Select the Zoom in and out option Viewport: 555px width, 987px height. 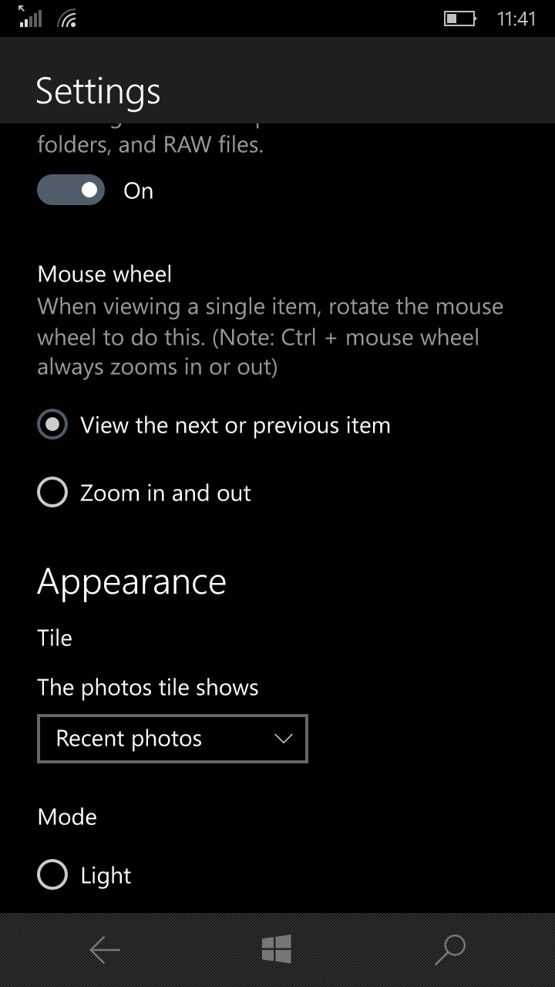tap(144, 493)
